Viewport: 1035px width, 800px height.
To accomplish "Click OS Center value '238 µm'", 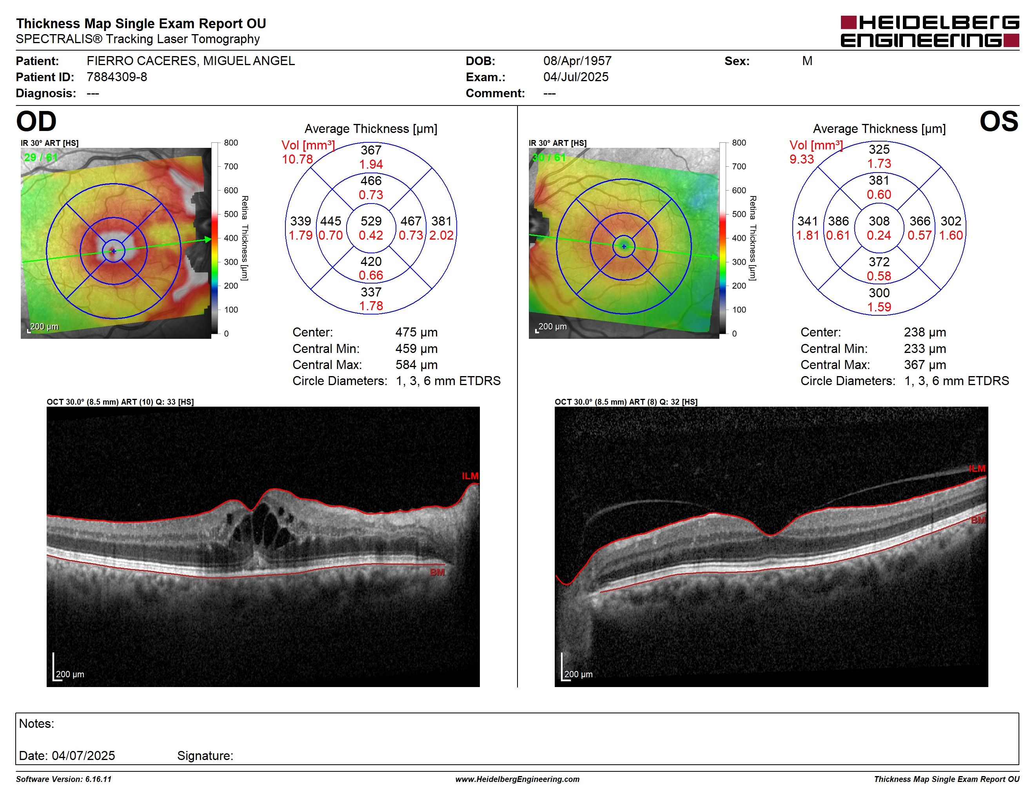I will coord(924,332).
